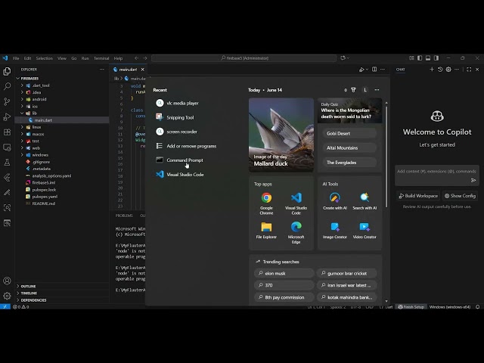Click the remote window indicator in status bar
484x363 pixels.
pyautogui.click(x=5, y=307)
